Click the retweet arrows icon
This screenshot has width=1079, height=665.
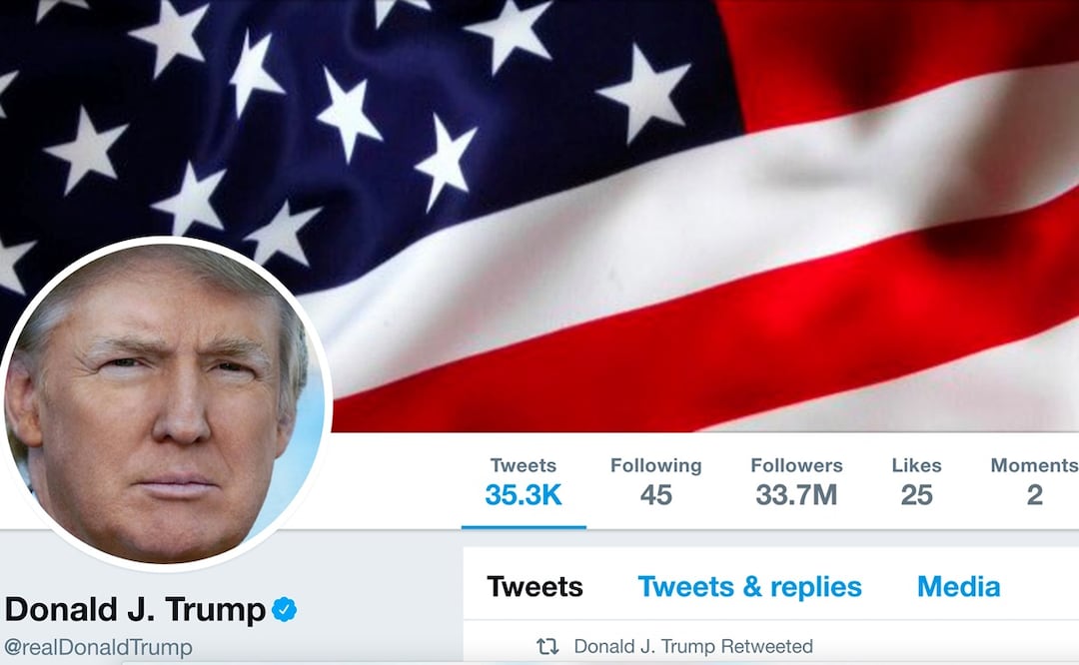point(547,646)
